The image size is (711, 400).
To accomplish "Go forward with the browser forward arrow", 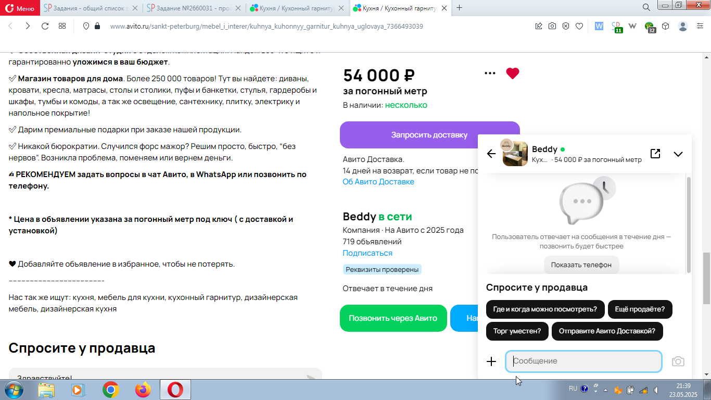I will (x=28, y=26).
